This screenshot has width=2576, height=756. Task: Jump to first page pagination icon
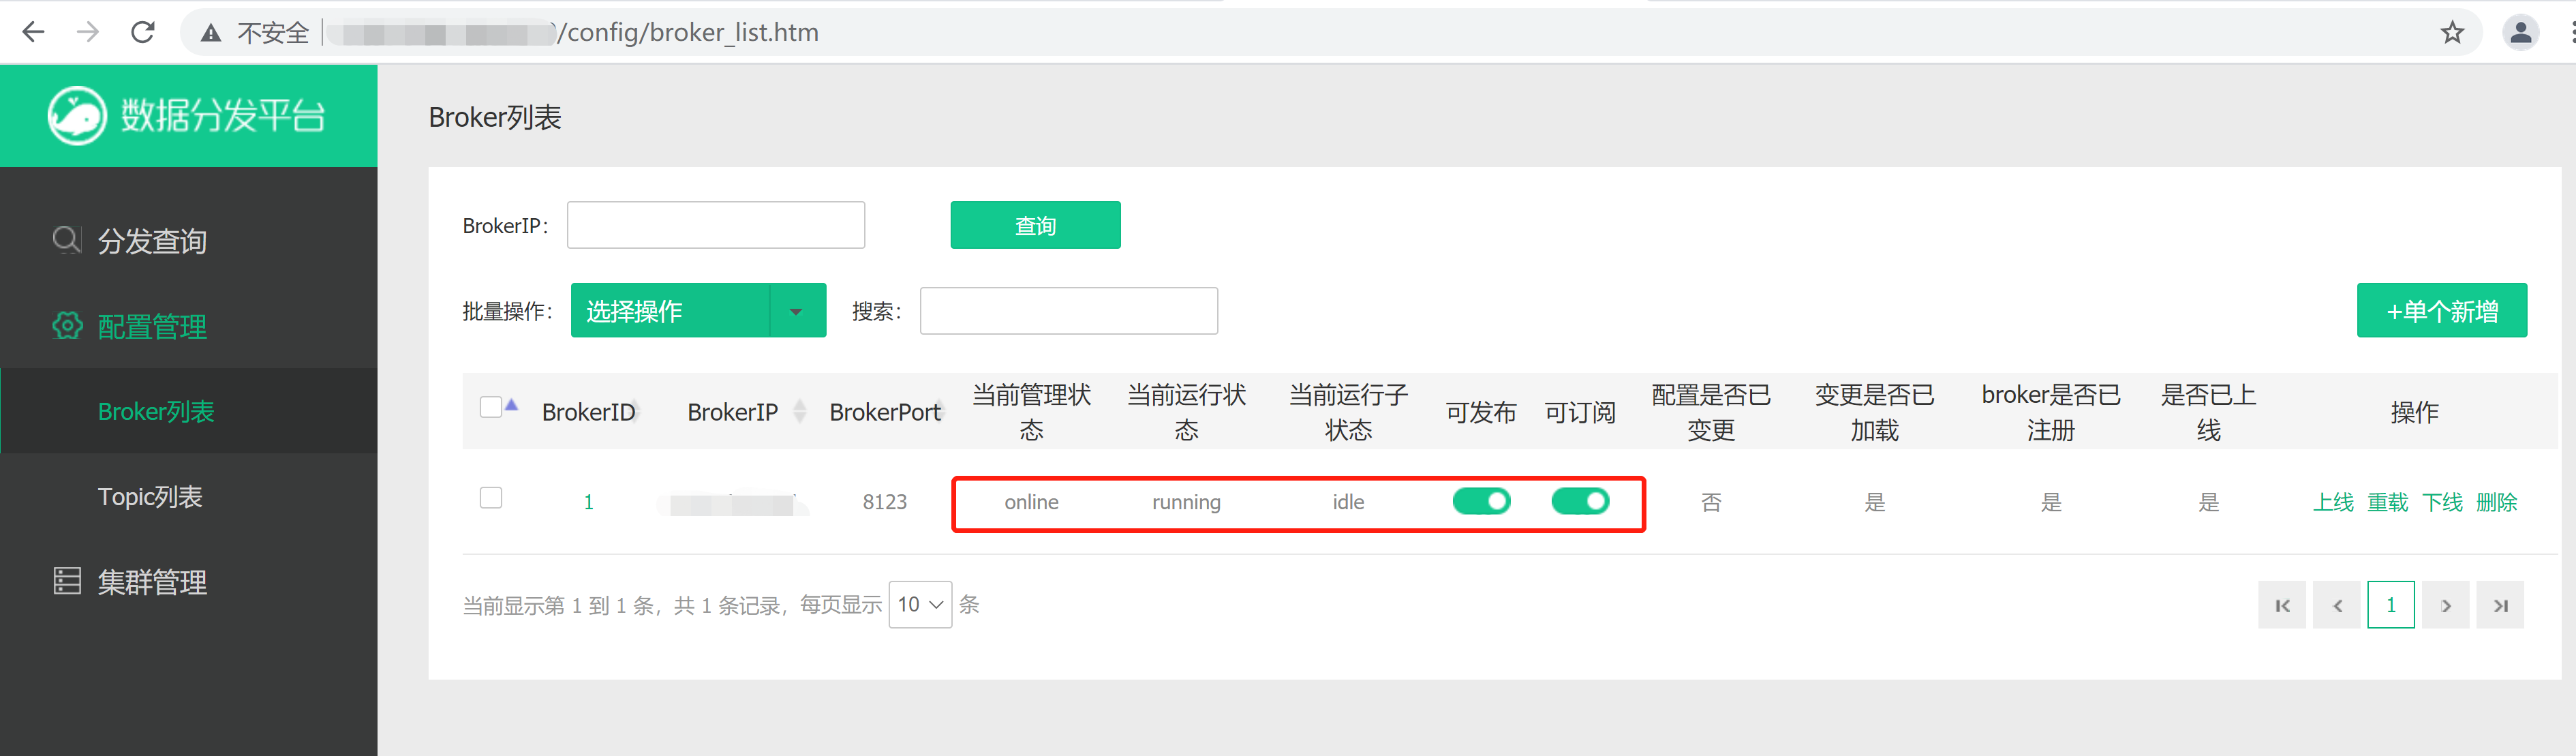point(2282,605)
